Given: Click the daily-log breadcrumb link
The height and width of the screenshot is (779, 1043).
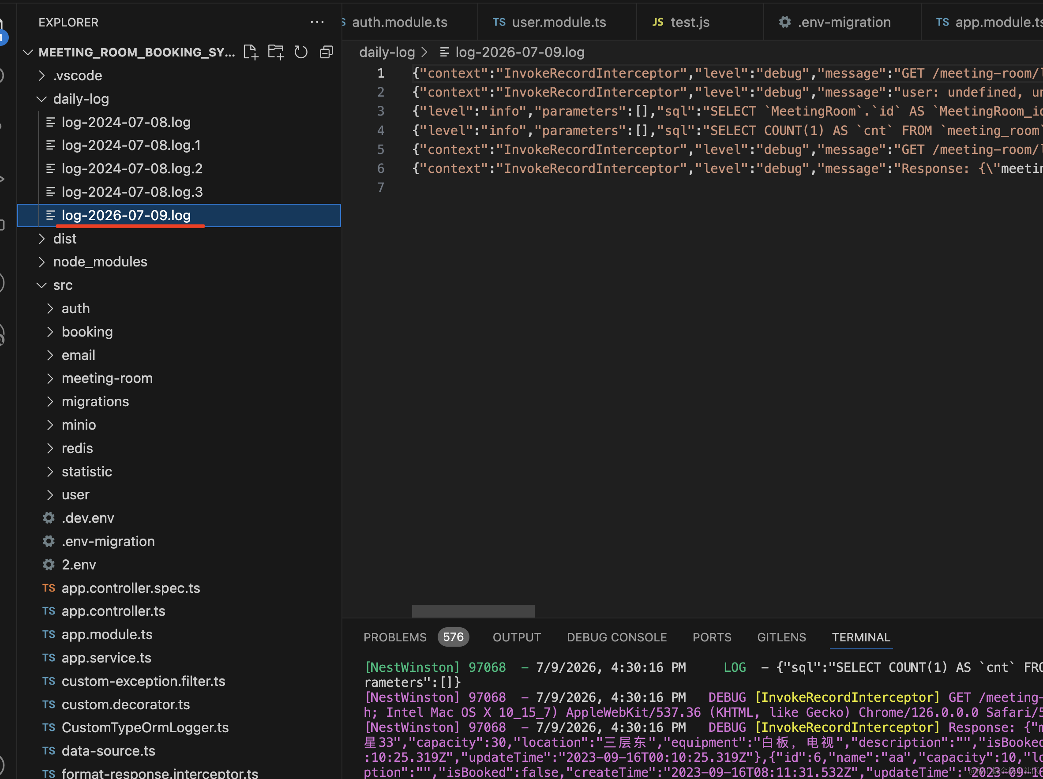Looking at the screenshot, I should [x=386, y=52].
